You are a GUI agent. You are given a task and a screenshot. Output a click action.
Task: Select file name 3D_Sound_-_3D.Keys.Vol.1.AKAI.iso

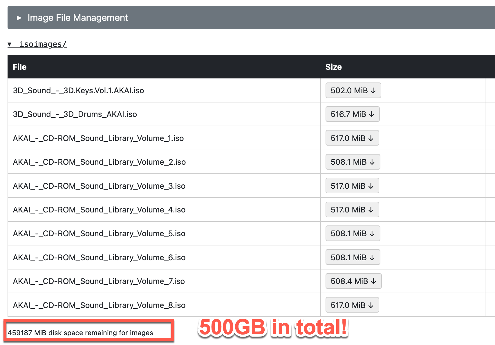pyautogui.click(x=79, y=91)
